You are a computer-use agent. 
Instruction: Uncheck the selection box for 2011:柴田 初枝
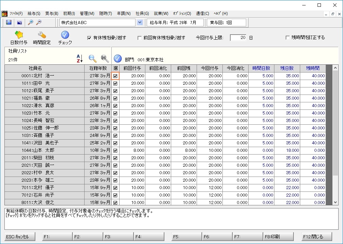[x=115, y=158]
